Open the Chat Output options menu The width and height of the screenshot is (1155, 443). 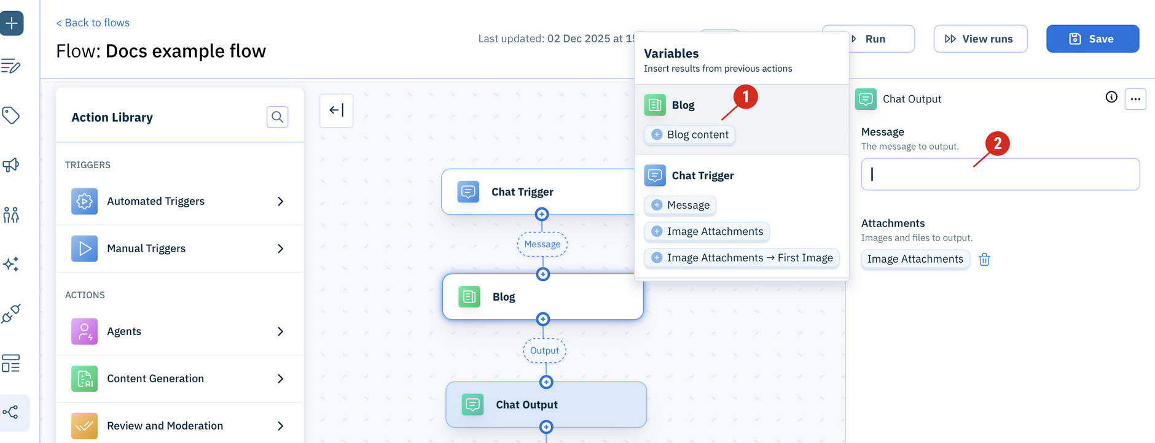pos(1136,98)
